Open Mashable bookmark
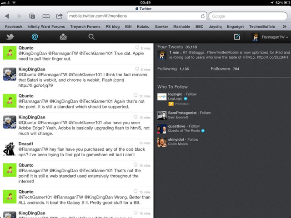The height and width of the screenshot is (218, 291). tap(182, 26)
